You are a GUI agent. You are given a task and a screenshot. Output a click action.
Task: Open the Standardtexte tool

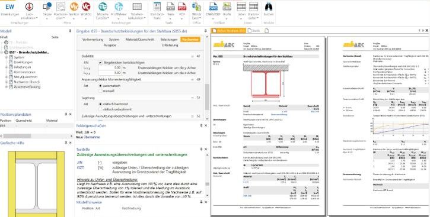tap(157, 11)
